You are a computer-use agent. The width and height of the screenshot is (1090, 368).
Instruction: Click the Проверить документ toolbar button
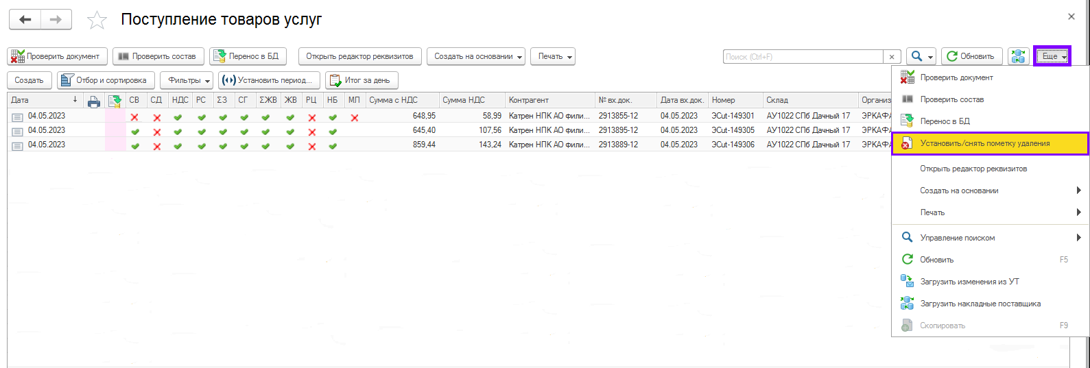click(57, 56)
